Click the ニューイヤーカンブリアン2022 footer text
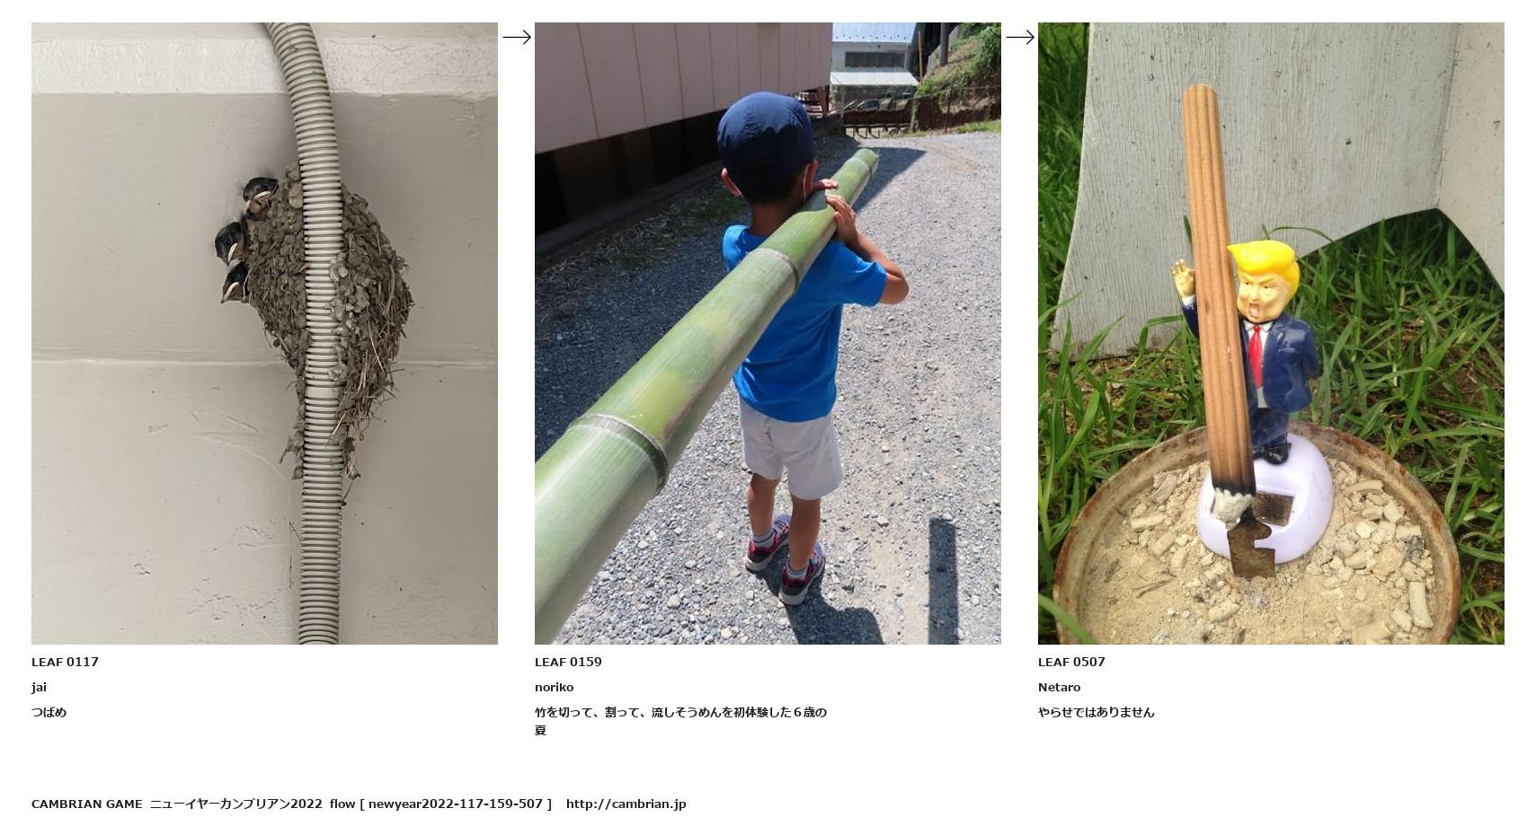The image size is (1536, 826). click(235, 804)
